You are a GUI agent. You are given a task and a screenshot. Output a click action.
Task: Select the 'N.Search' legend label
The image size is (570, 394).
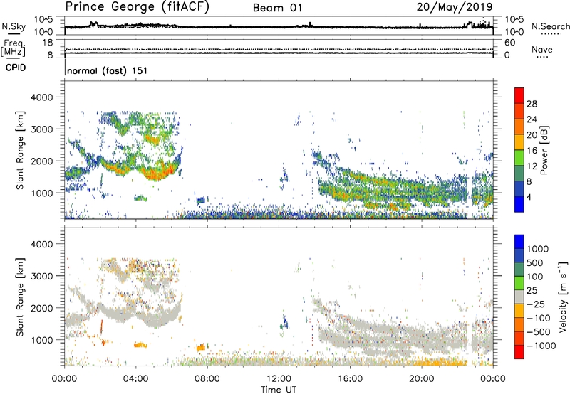550,26
